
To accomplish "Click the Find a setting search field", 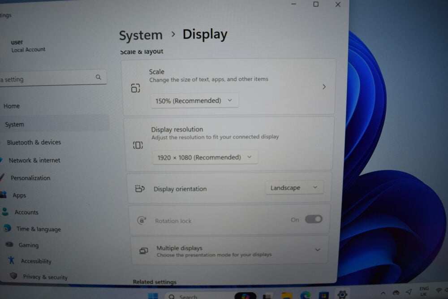I will coord(53,78).
